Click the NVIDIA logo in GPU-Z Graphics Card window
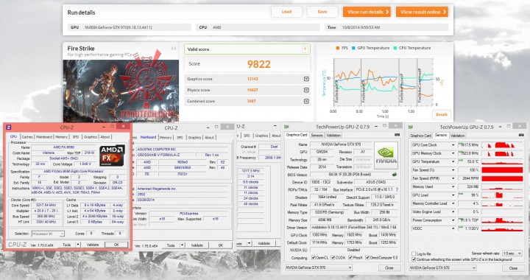The image size is (530, 280). [386, 155]
